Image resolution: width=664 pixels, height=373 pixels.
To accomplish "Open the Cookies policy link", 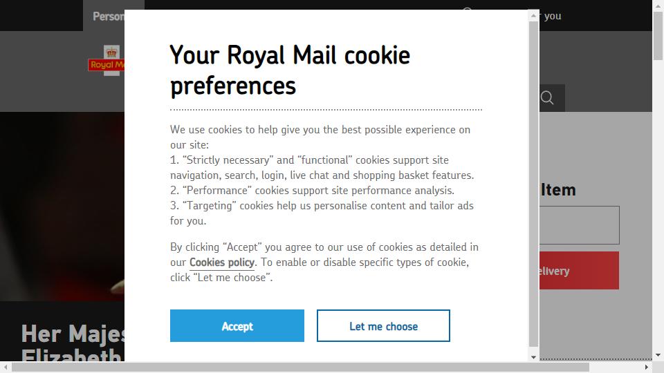I will [x=222, y=262].
